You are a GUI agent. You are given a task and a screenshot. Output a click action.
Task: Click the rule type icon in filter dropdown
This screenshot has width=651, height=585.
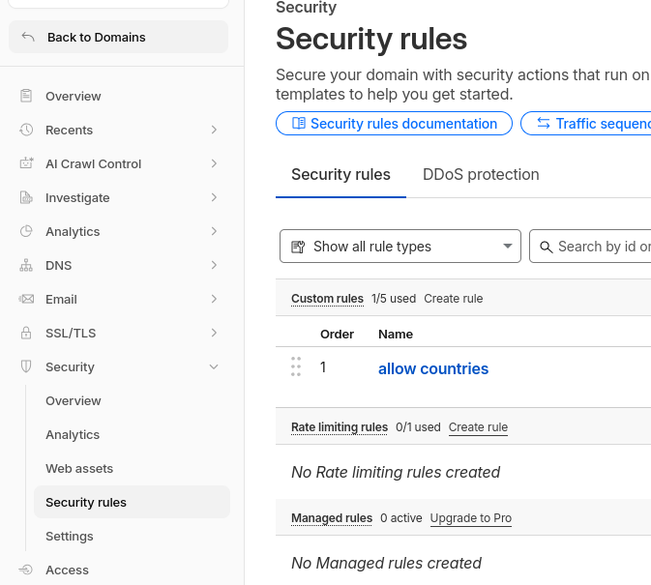(298, 247)
